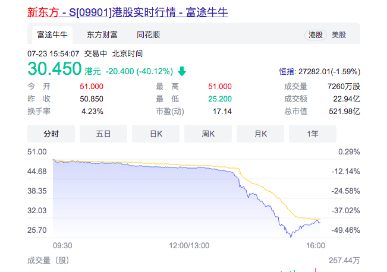This screenshot has height=272, width=387.
Task: Click the change value -20.400 (-40.12%)
Action: [139, 71]
